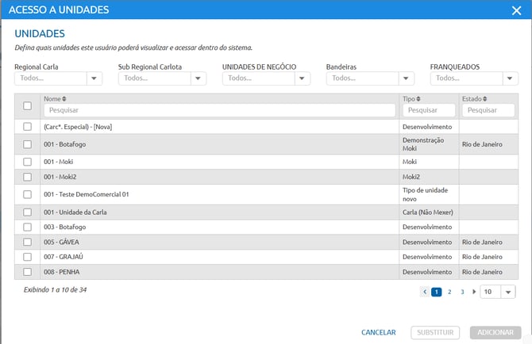Expand the Bandeiras filter dropdown

click(x=407, y=78)
